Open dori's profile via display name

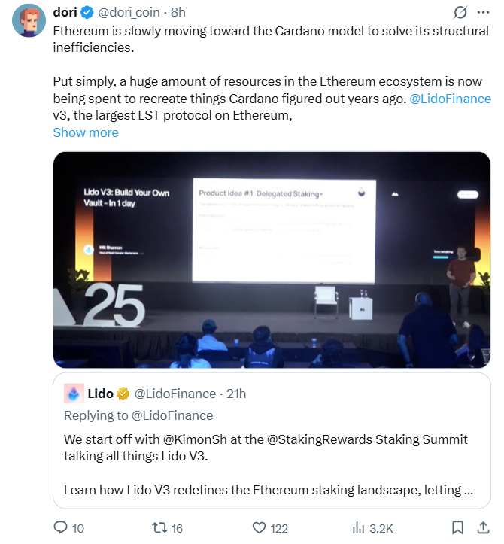coord(65,13)
